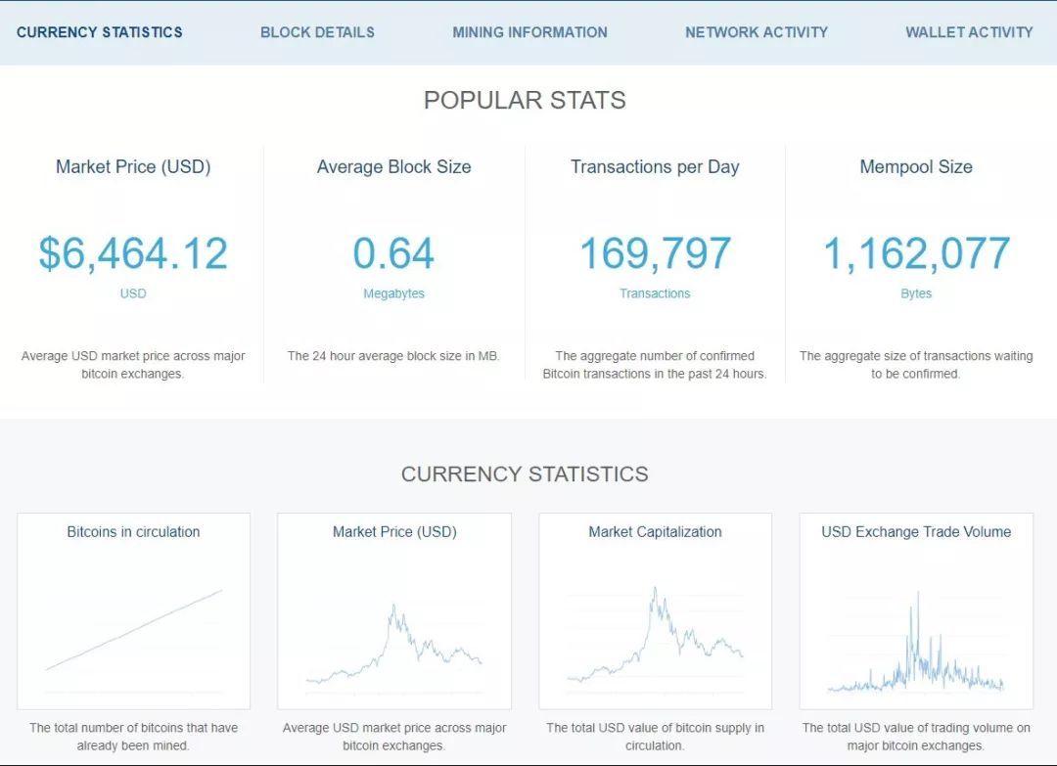
Task: Click the Transactions per Day heading
Action: pyautogui.click(x=655, y=167)
